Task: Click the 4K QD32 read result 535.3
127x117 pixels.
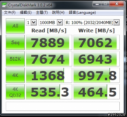Action: pyautogui.click(x=49, y=92)
